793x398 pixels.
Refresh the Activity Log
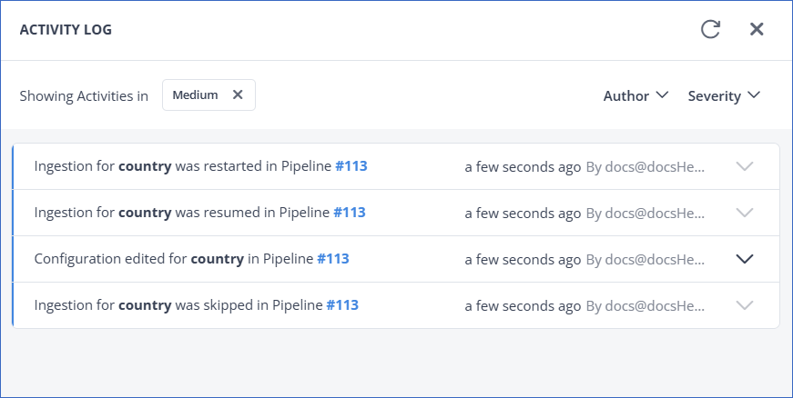coord(710,29)
